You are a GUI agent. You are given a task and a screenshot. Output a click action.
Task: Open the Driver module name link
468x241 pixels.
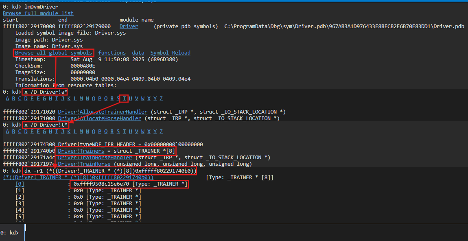(129, 26)
